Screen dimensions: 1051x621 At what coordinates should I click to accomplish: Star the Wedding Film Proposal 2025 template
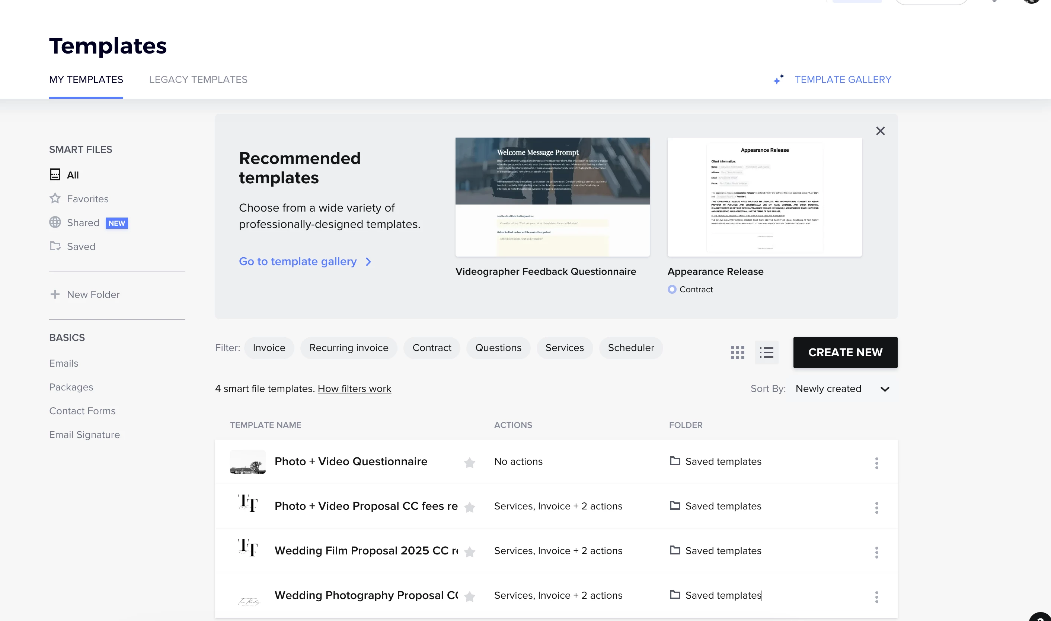(x=469, y=552)
